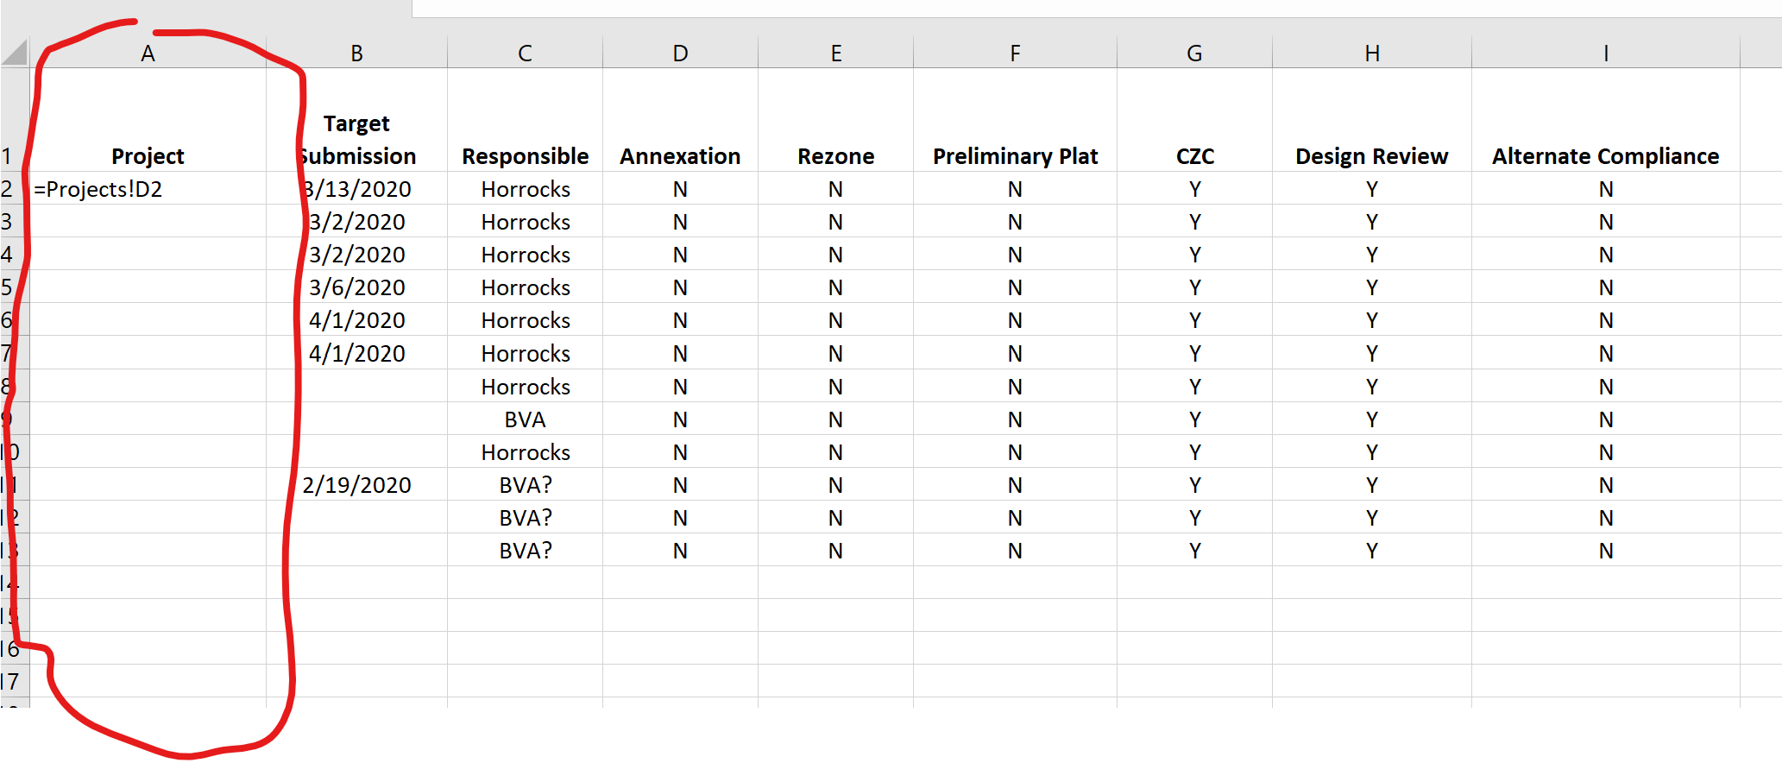
Task: Click the Project header cell
Action: [x=148, y=120]
